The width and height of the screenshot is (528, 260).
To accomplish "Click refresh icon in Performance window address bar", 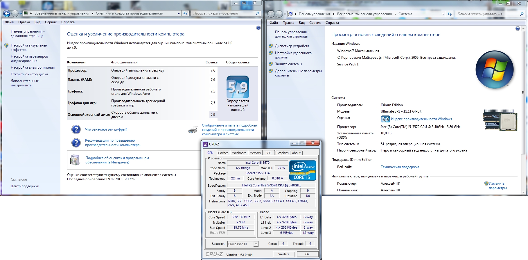I will tap(185, 13).
